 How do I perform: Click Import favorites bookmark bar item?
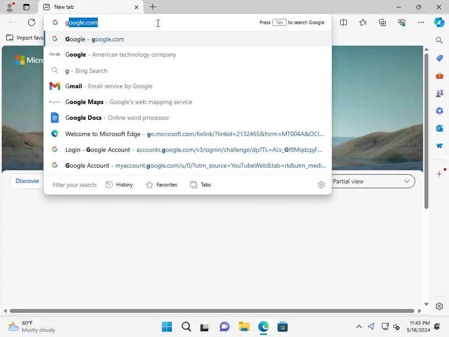(x=25, y=38)
